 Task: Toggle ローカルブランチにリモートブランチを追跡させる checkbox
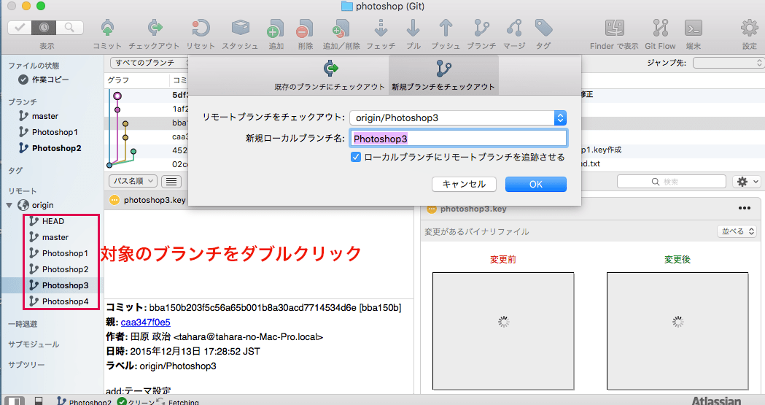[x=356, y=157]
